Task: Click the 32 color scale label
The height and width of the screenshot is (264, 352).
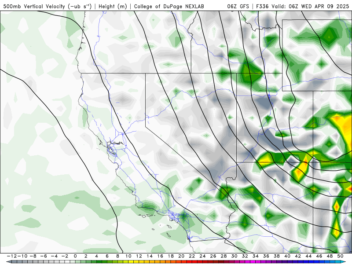Action: coord(245,256)
